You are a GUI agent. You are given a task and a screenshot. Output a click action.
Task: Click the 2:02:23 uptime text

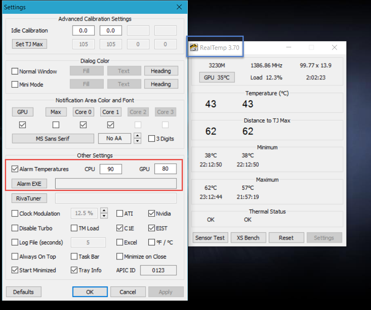coord(316,77)
